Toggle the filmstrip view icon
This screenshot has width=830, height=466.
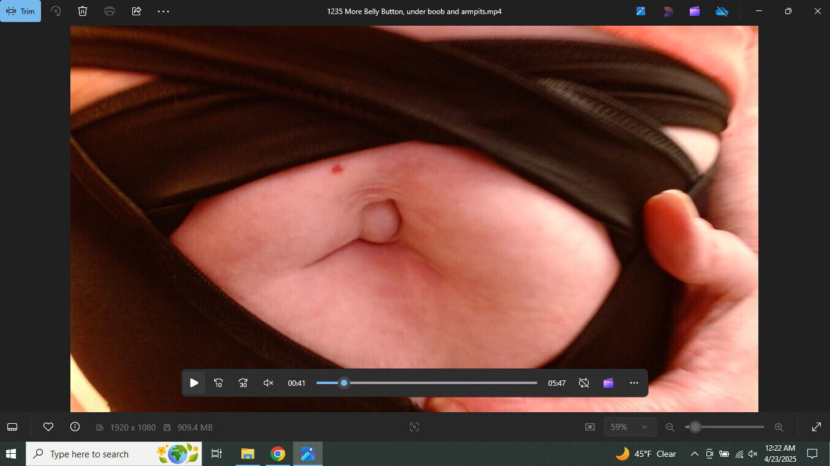12,427
